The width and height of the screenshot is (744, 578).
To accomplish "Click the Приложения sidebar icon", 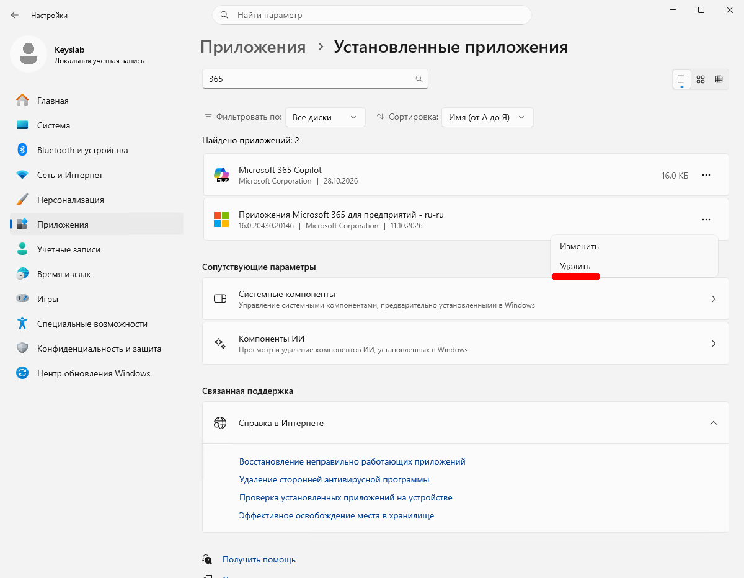I will [x=22, y=225].
